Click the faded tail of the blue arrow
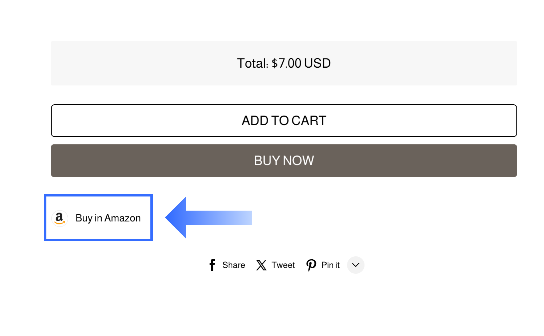 pos(243,218)
